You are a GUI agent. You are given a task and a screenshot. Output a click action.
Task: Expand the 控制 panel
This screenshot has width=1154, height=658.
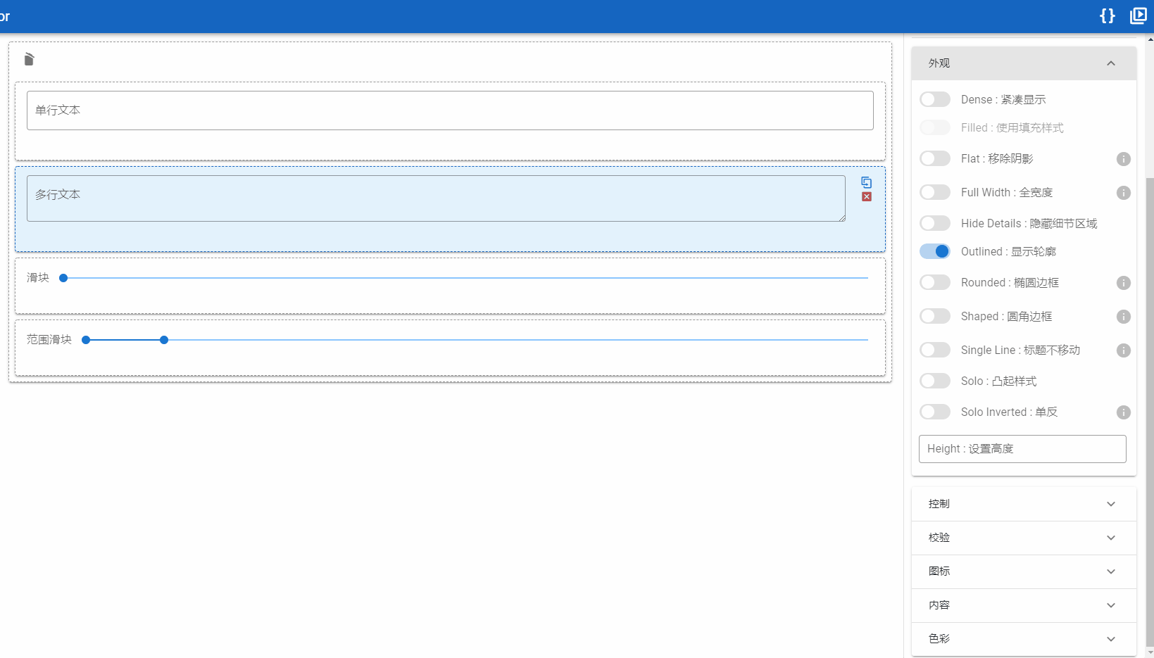(1024, 504)
